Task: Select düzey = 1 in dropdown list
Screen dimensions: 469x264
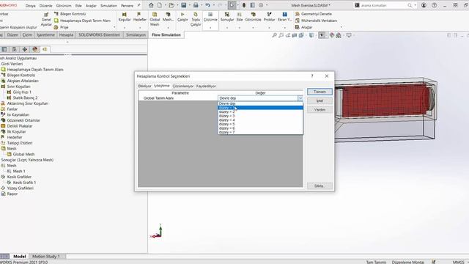Action: 260,108
